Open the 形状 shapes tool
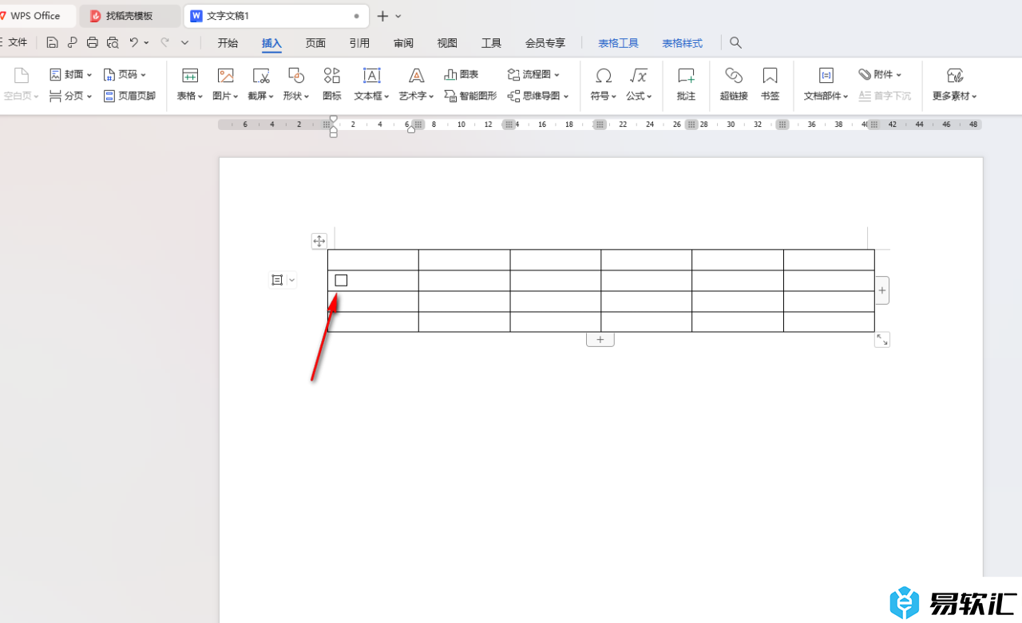The width and height of the screenshot is (1022, 623). 296,85
